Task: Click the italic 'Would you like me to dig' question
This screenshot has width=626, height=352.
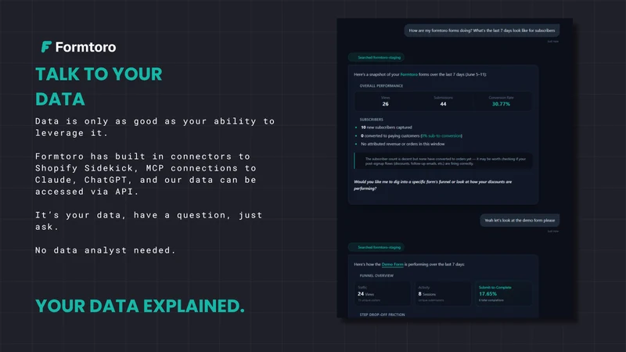Action: click(x=433, y=185)
